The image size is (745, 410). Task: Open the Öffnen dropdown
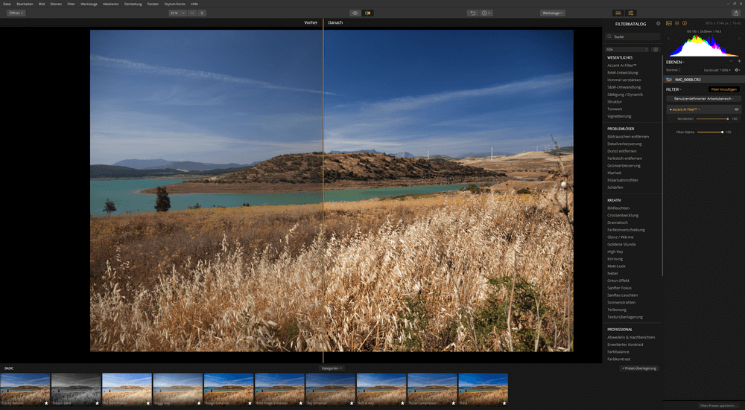(x=16, y=13)
